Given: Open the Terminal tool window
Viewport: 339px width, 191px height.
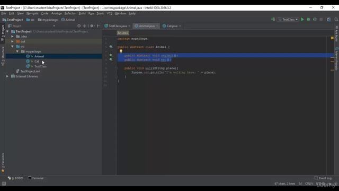Looking at the screenshot, I should pyautogui.click(x=35, y=178).
